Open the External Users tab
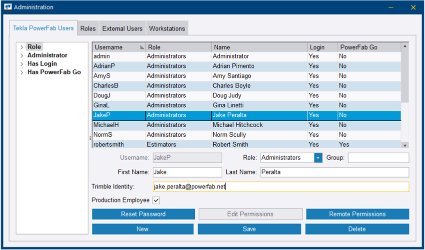The width and height of the screenshot is (425, 250). pyautogui.click(x=122, y=28)
